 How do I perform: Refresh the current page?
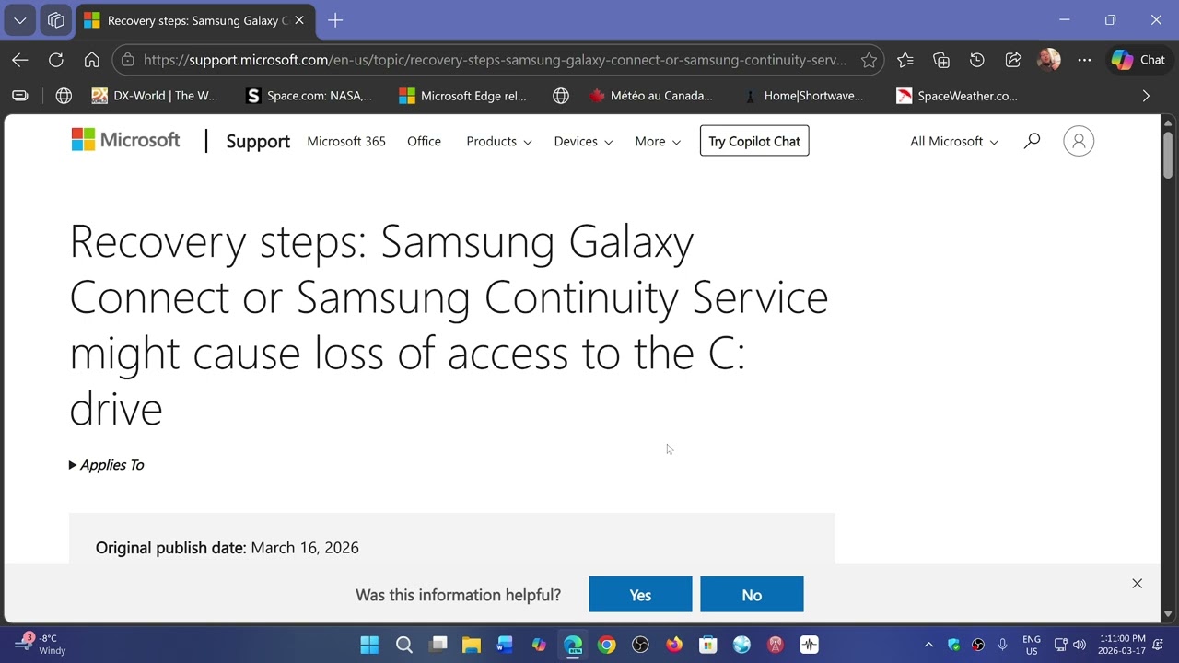[56, 60]
